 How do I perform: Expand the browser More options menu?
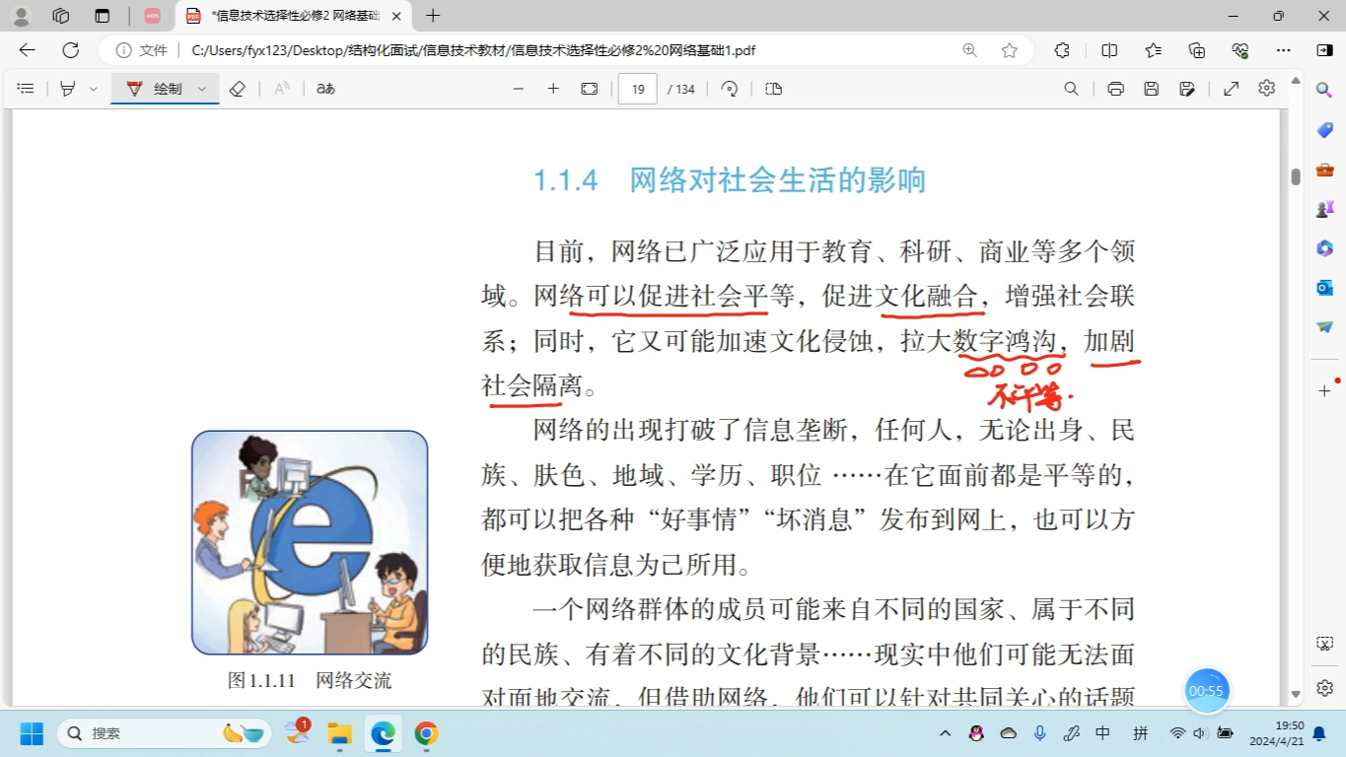(1283, 49)
